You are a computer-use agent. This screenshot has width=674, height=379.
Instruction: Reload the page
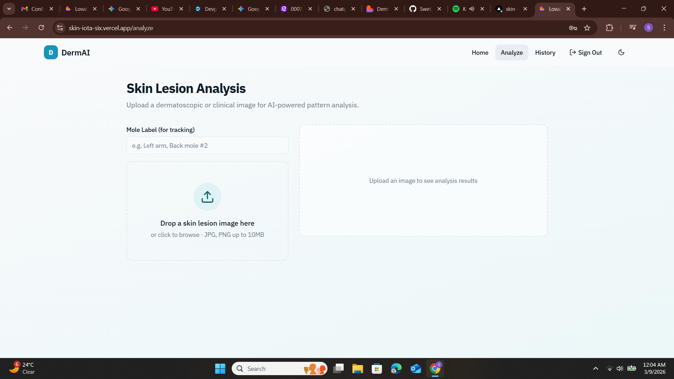point(41,28)
